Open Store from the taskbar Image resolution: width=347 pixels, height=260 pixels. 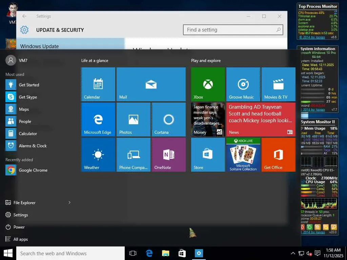pyautogui.click(x=182, y=253)
